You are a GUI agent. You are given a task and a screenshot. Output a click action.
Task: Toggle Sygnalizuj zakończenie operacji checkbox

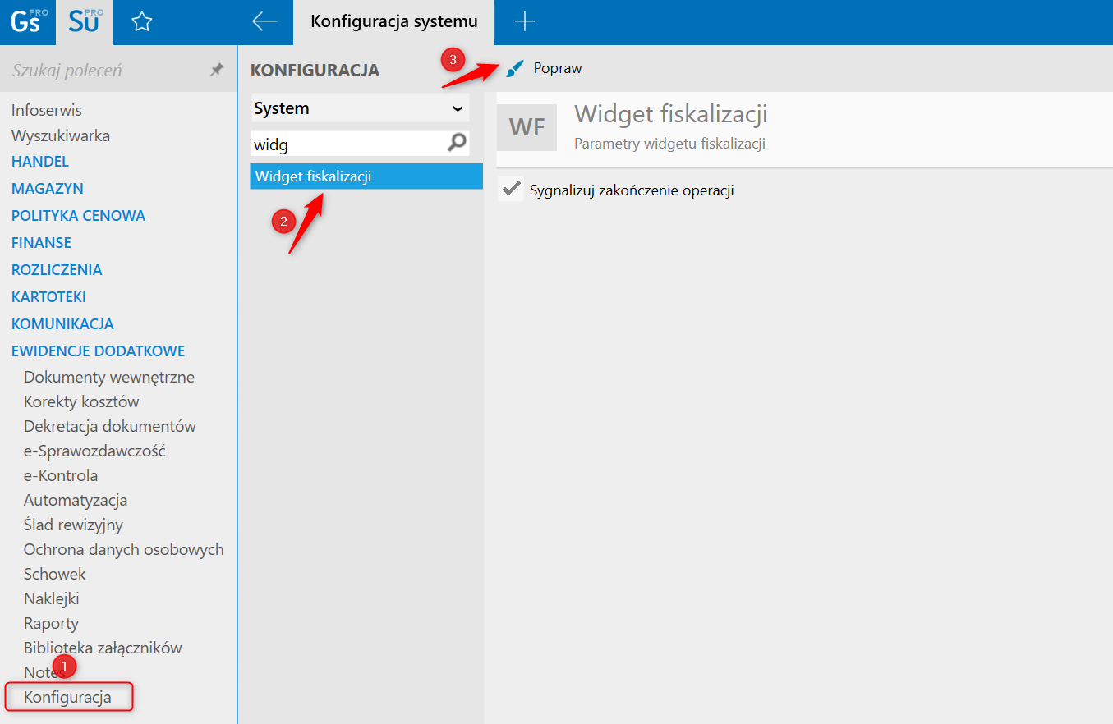[511, 190]
